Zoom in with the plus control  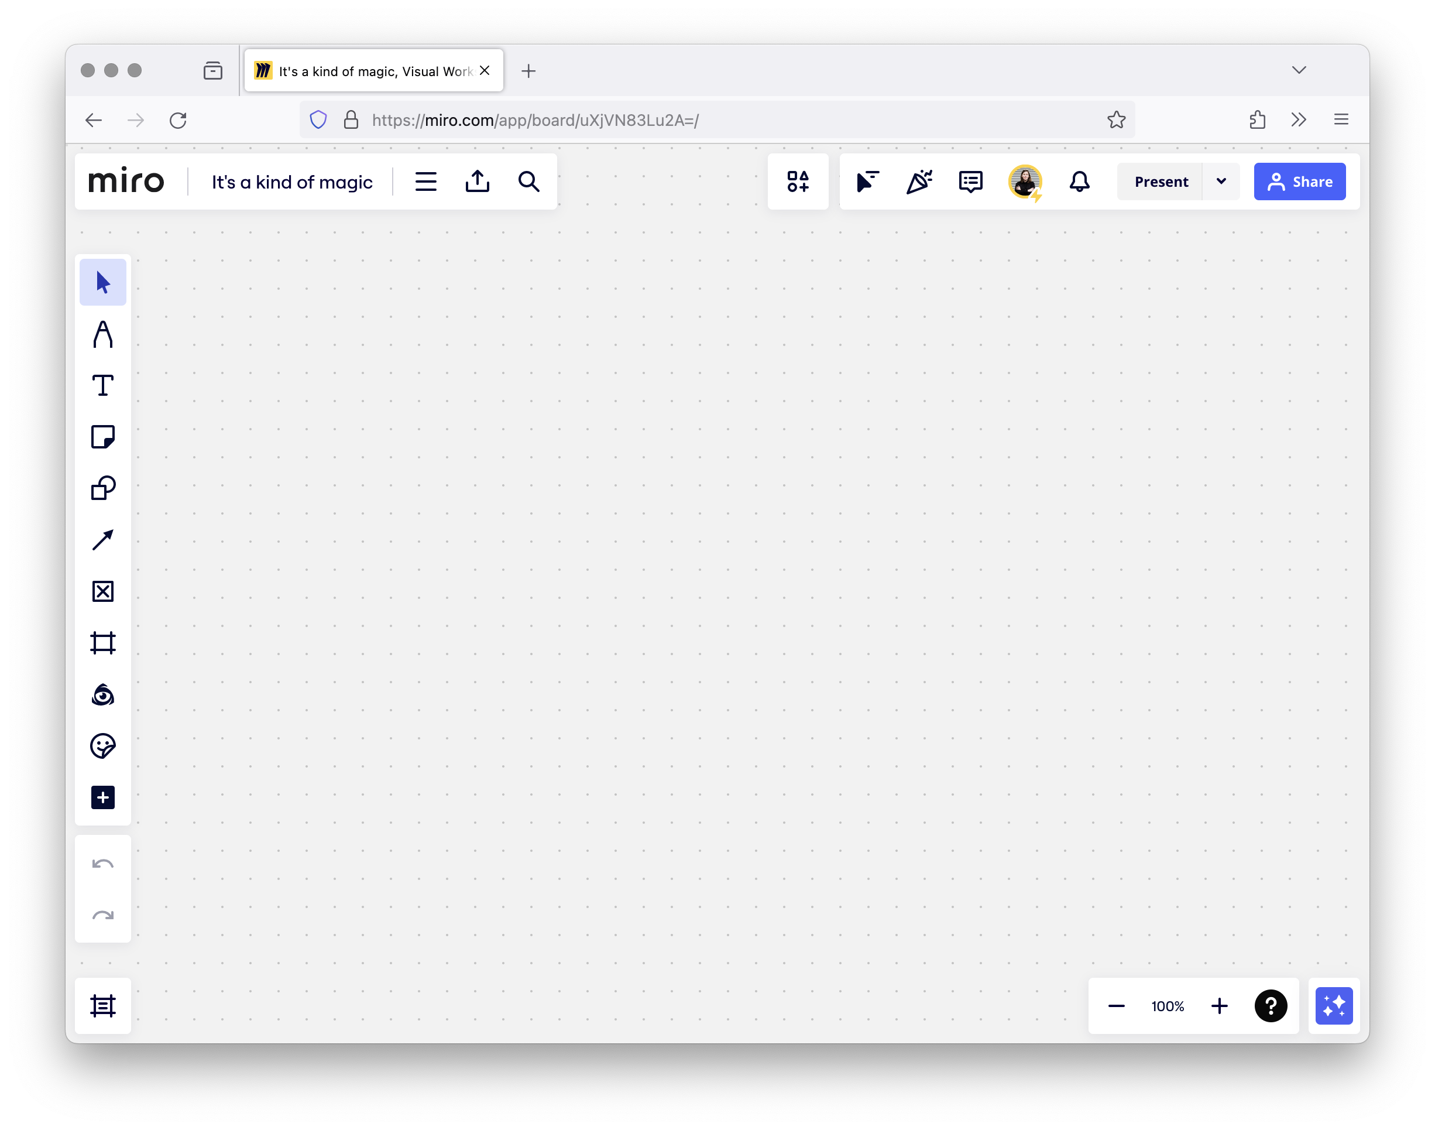tap(1220, 1006)
